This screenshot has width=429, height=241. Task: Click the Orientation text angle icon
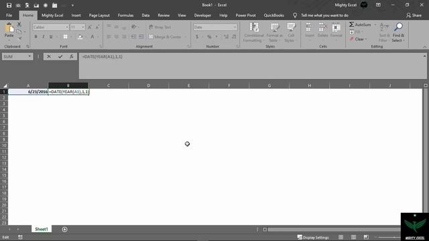pos(134,27)
